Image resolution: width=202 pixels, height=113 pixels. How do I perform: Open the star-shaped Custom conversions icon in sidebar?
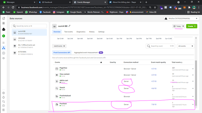(4, 53)
